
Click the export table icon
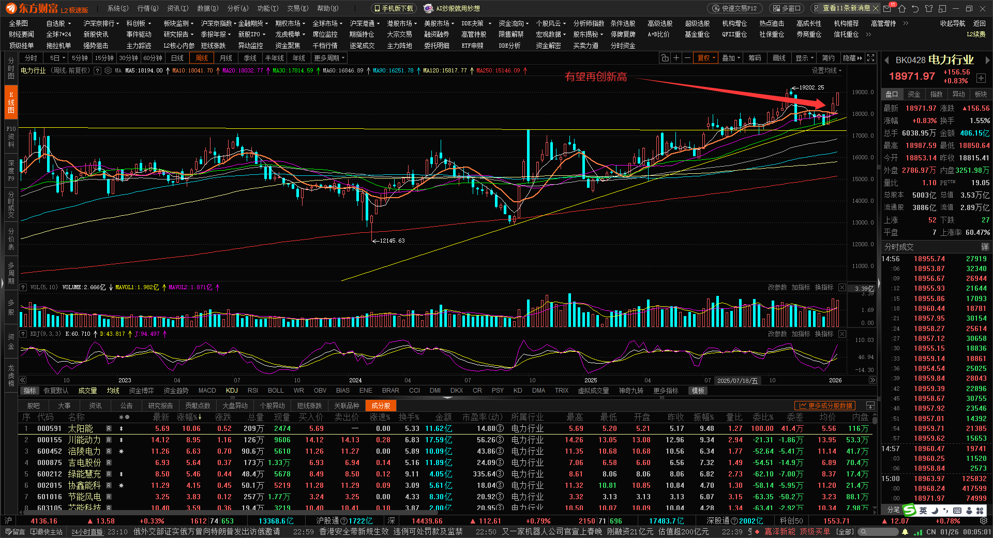point(870,406)
